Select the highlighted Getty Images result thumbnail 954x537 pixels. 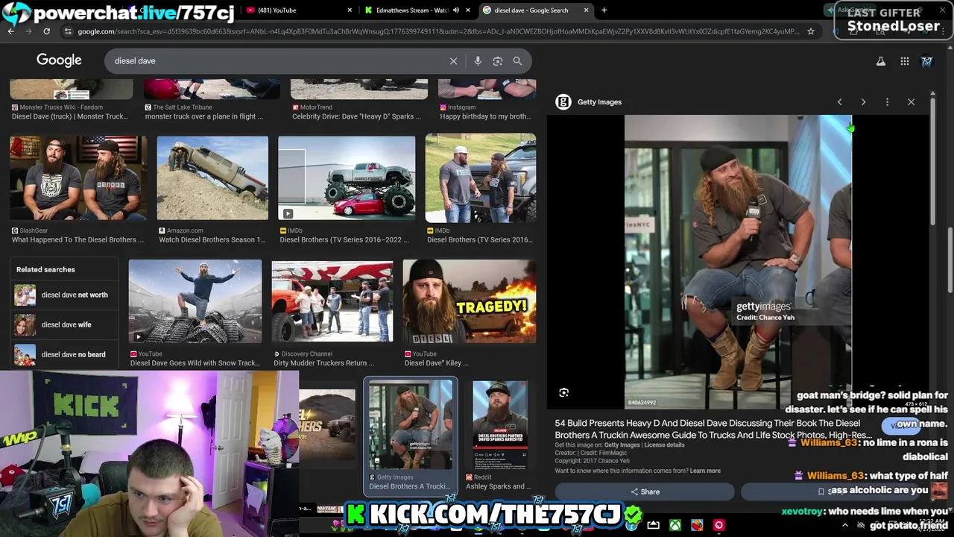(411, 425)
